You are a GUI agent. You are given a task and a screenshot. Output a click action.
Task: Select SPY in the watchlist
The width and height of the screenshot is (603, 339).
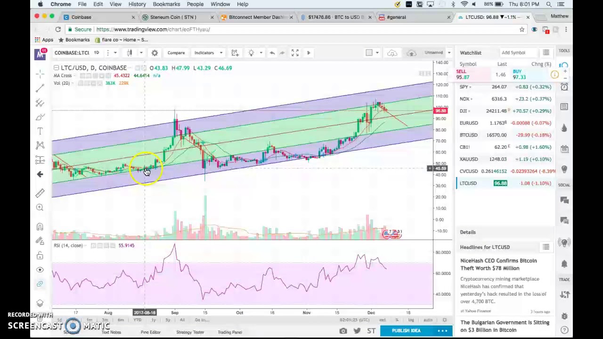(x=506, y=87)
